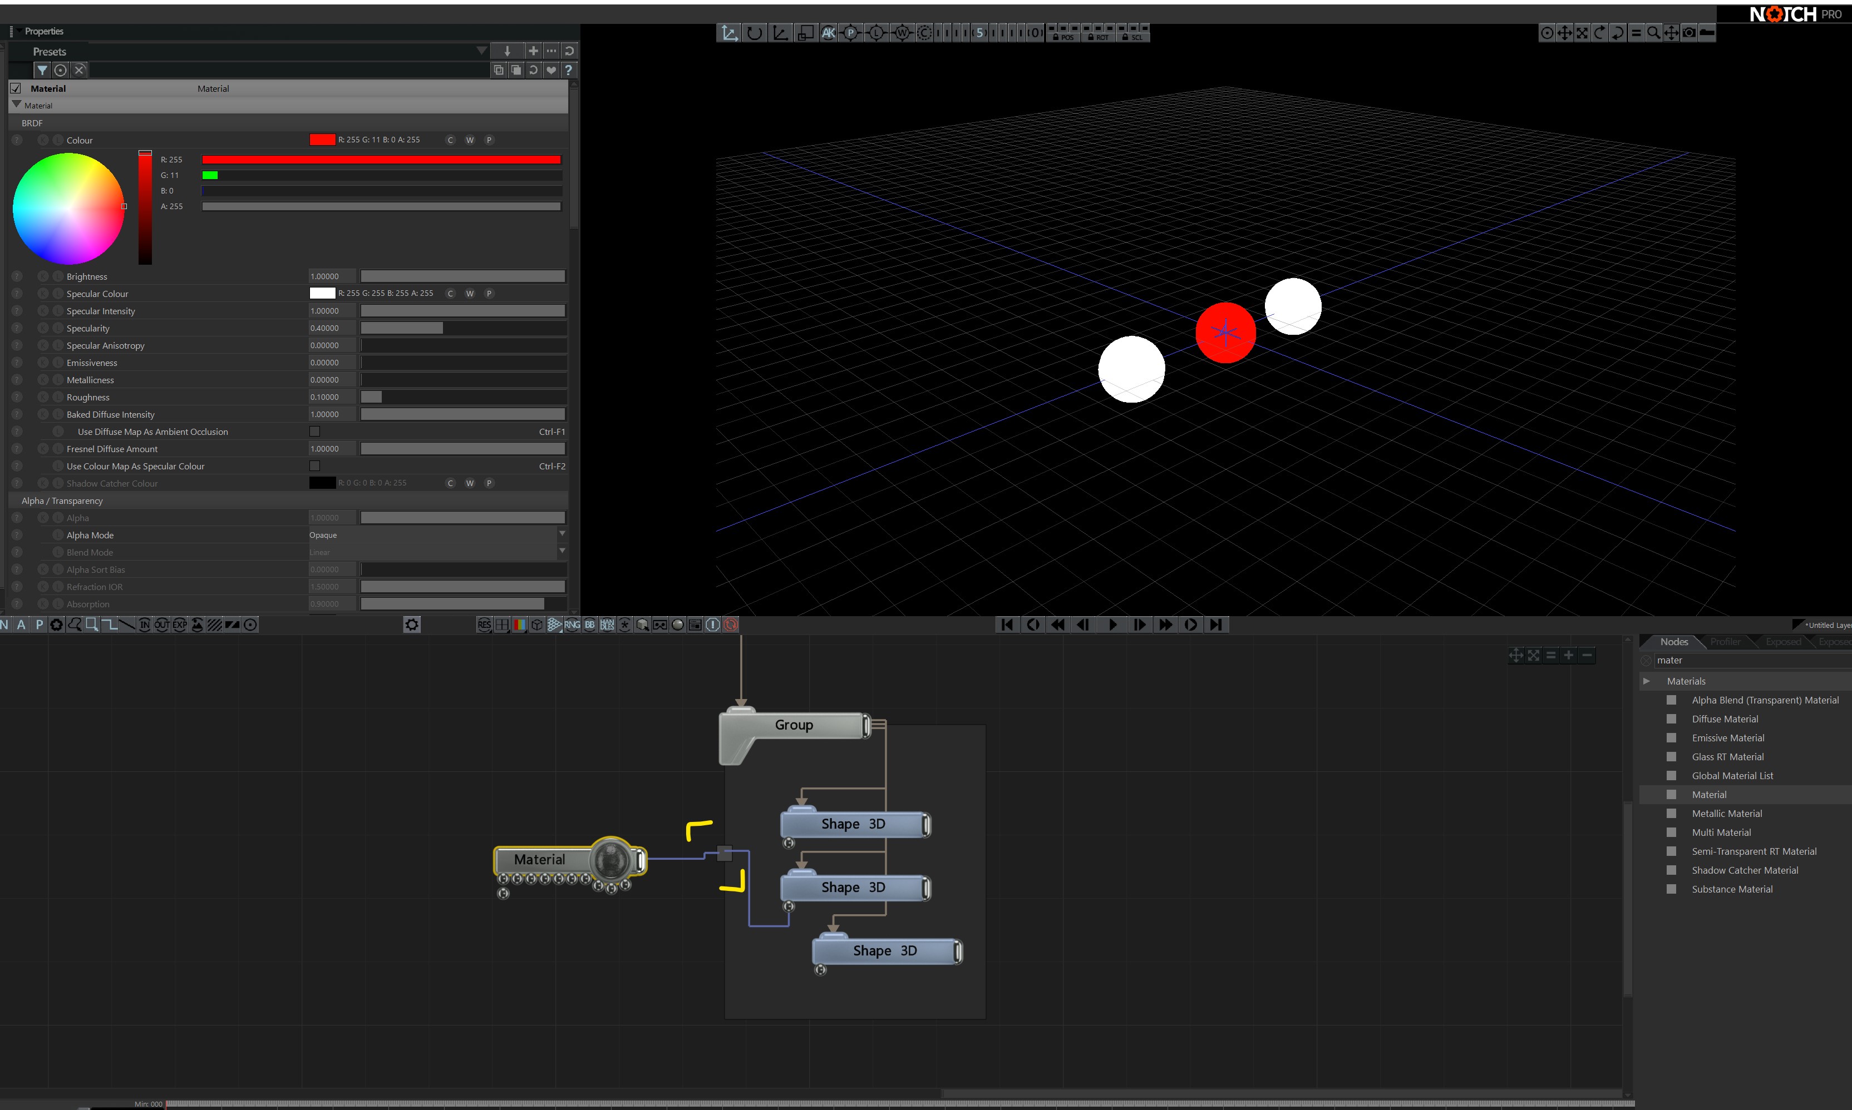Toggle the ROT lock button

point(1099,37)
